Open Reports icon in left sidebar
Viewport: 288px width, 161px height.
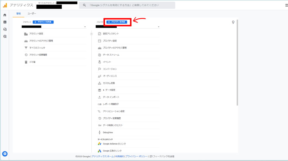pos(5,22)
